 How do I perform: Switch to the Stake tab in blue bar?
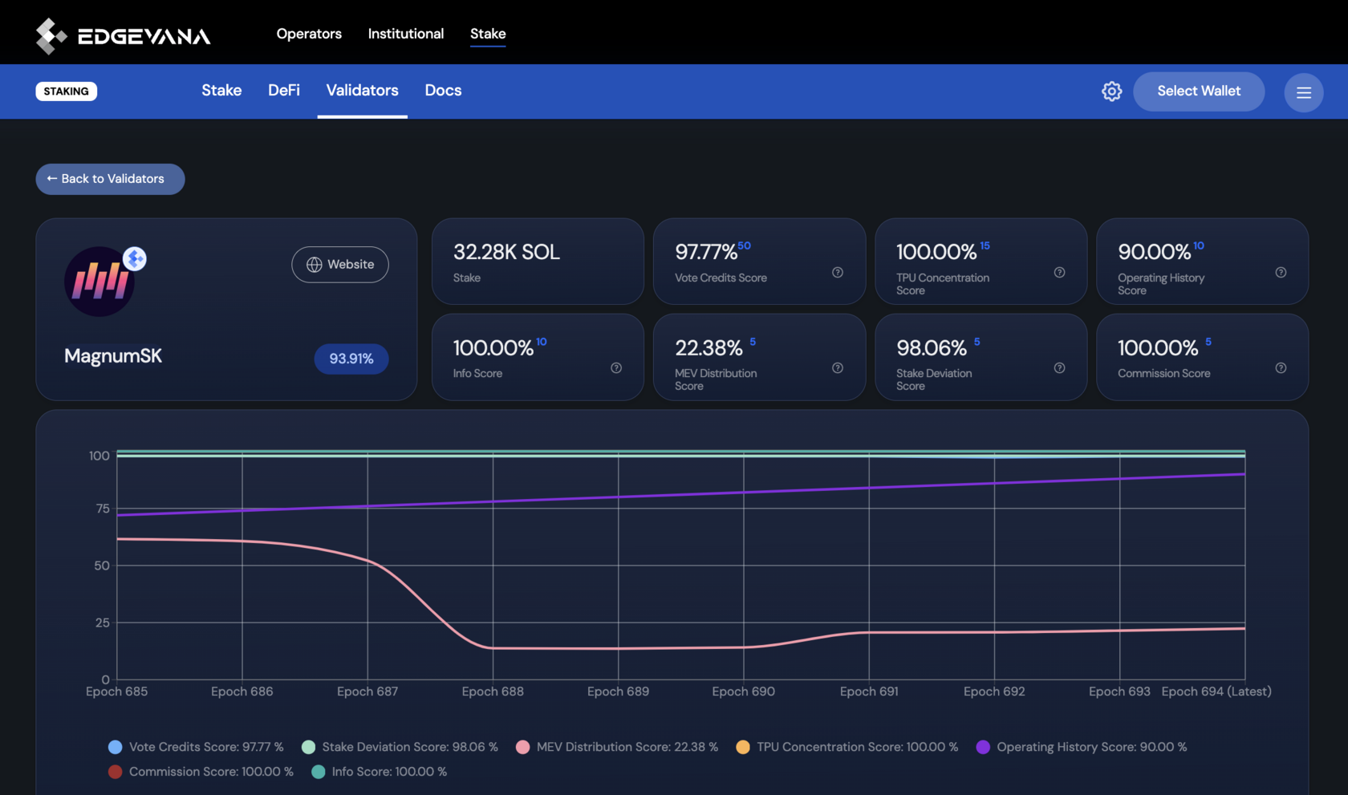(221, 91)
